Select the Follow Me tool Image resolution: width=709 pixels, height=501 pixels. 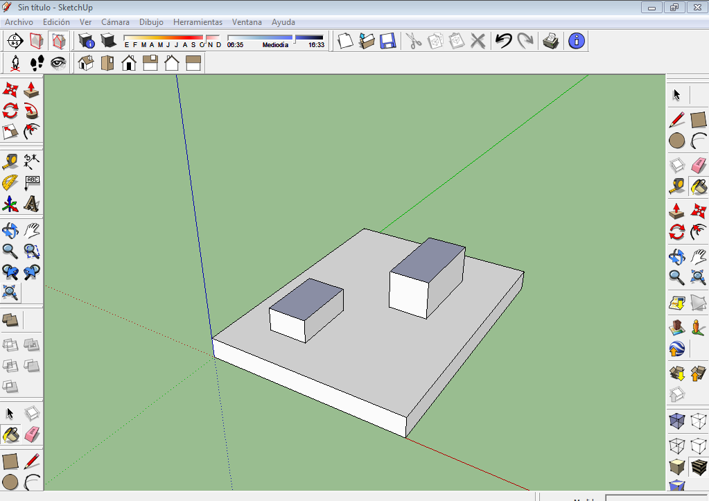[32, 111]
